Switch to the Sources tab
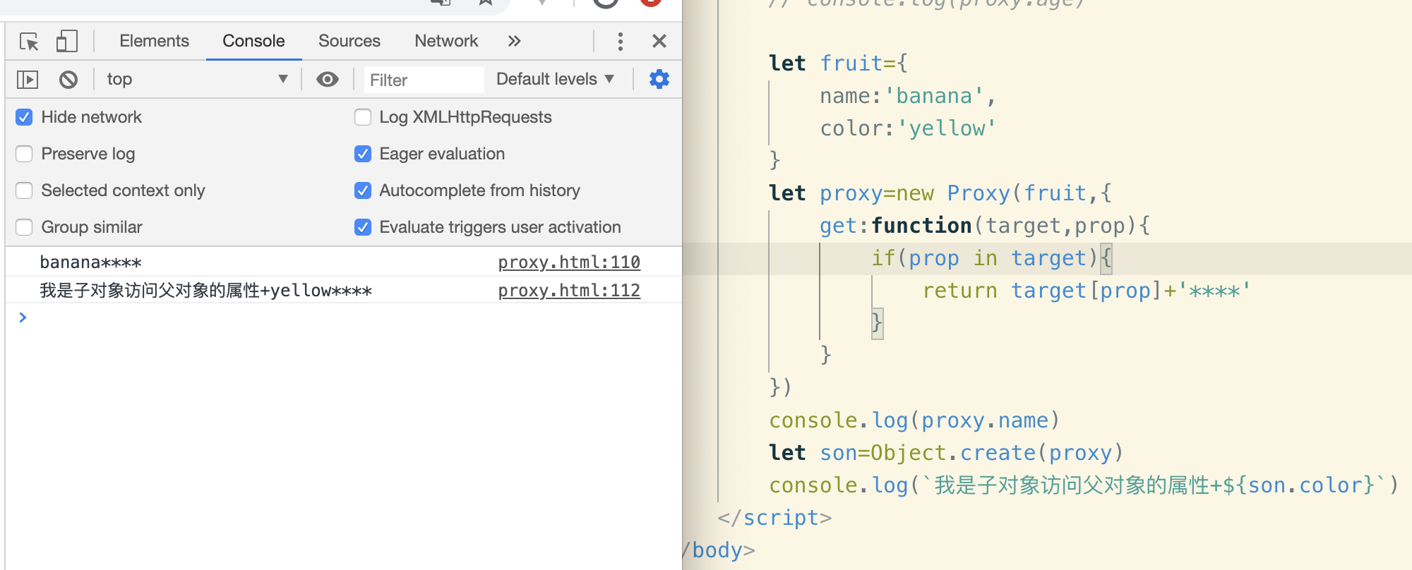This screenshot has height=570, width=1412. coord(349,41)
